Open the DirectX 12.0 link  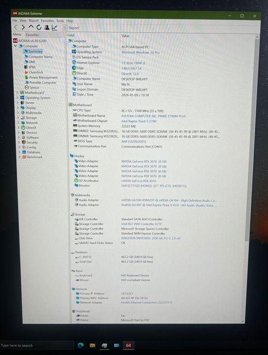click(x=130, y=74)
